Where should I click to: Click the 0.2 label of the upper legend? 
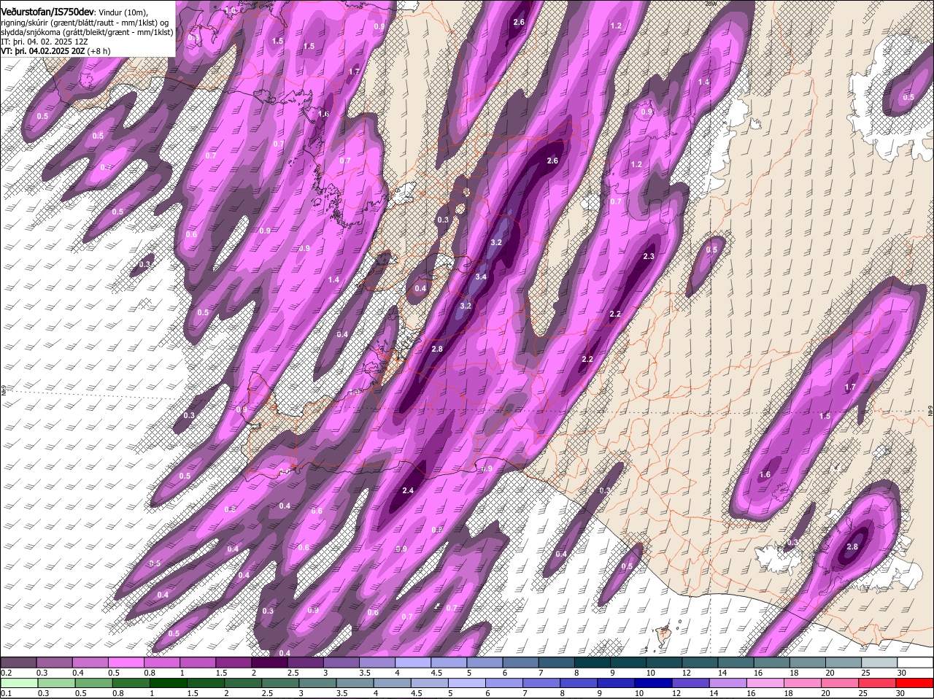(6, 673)
